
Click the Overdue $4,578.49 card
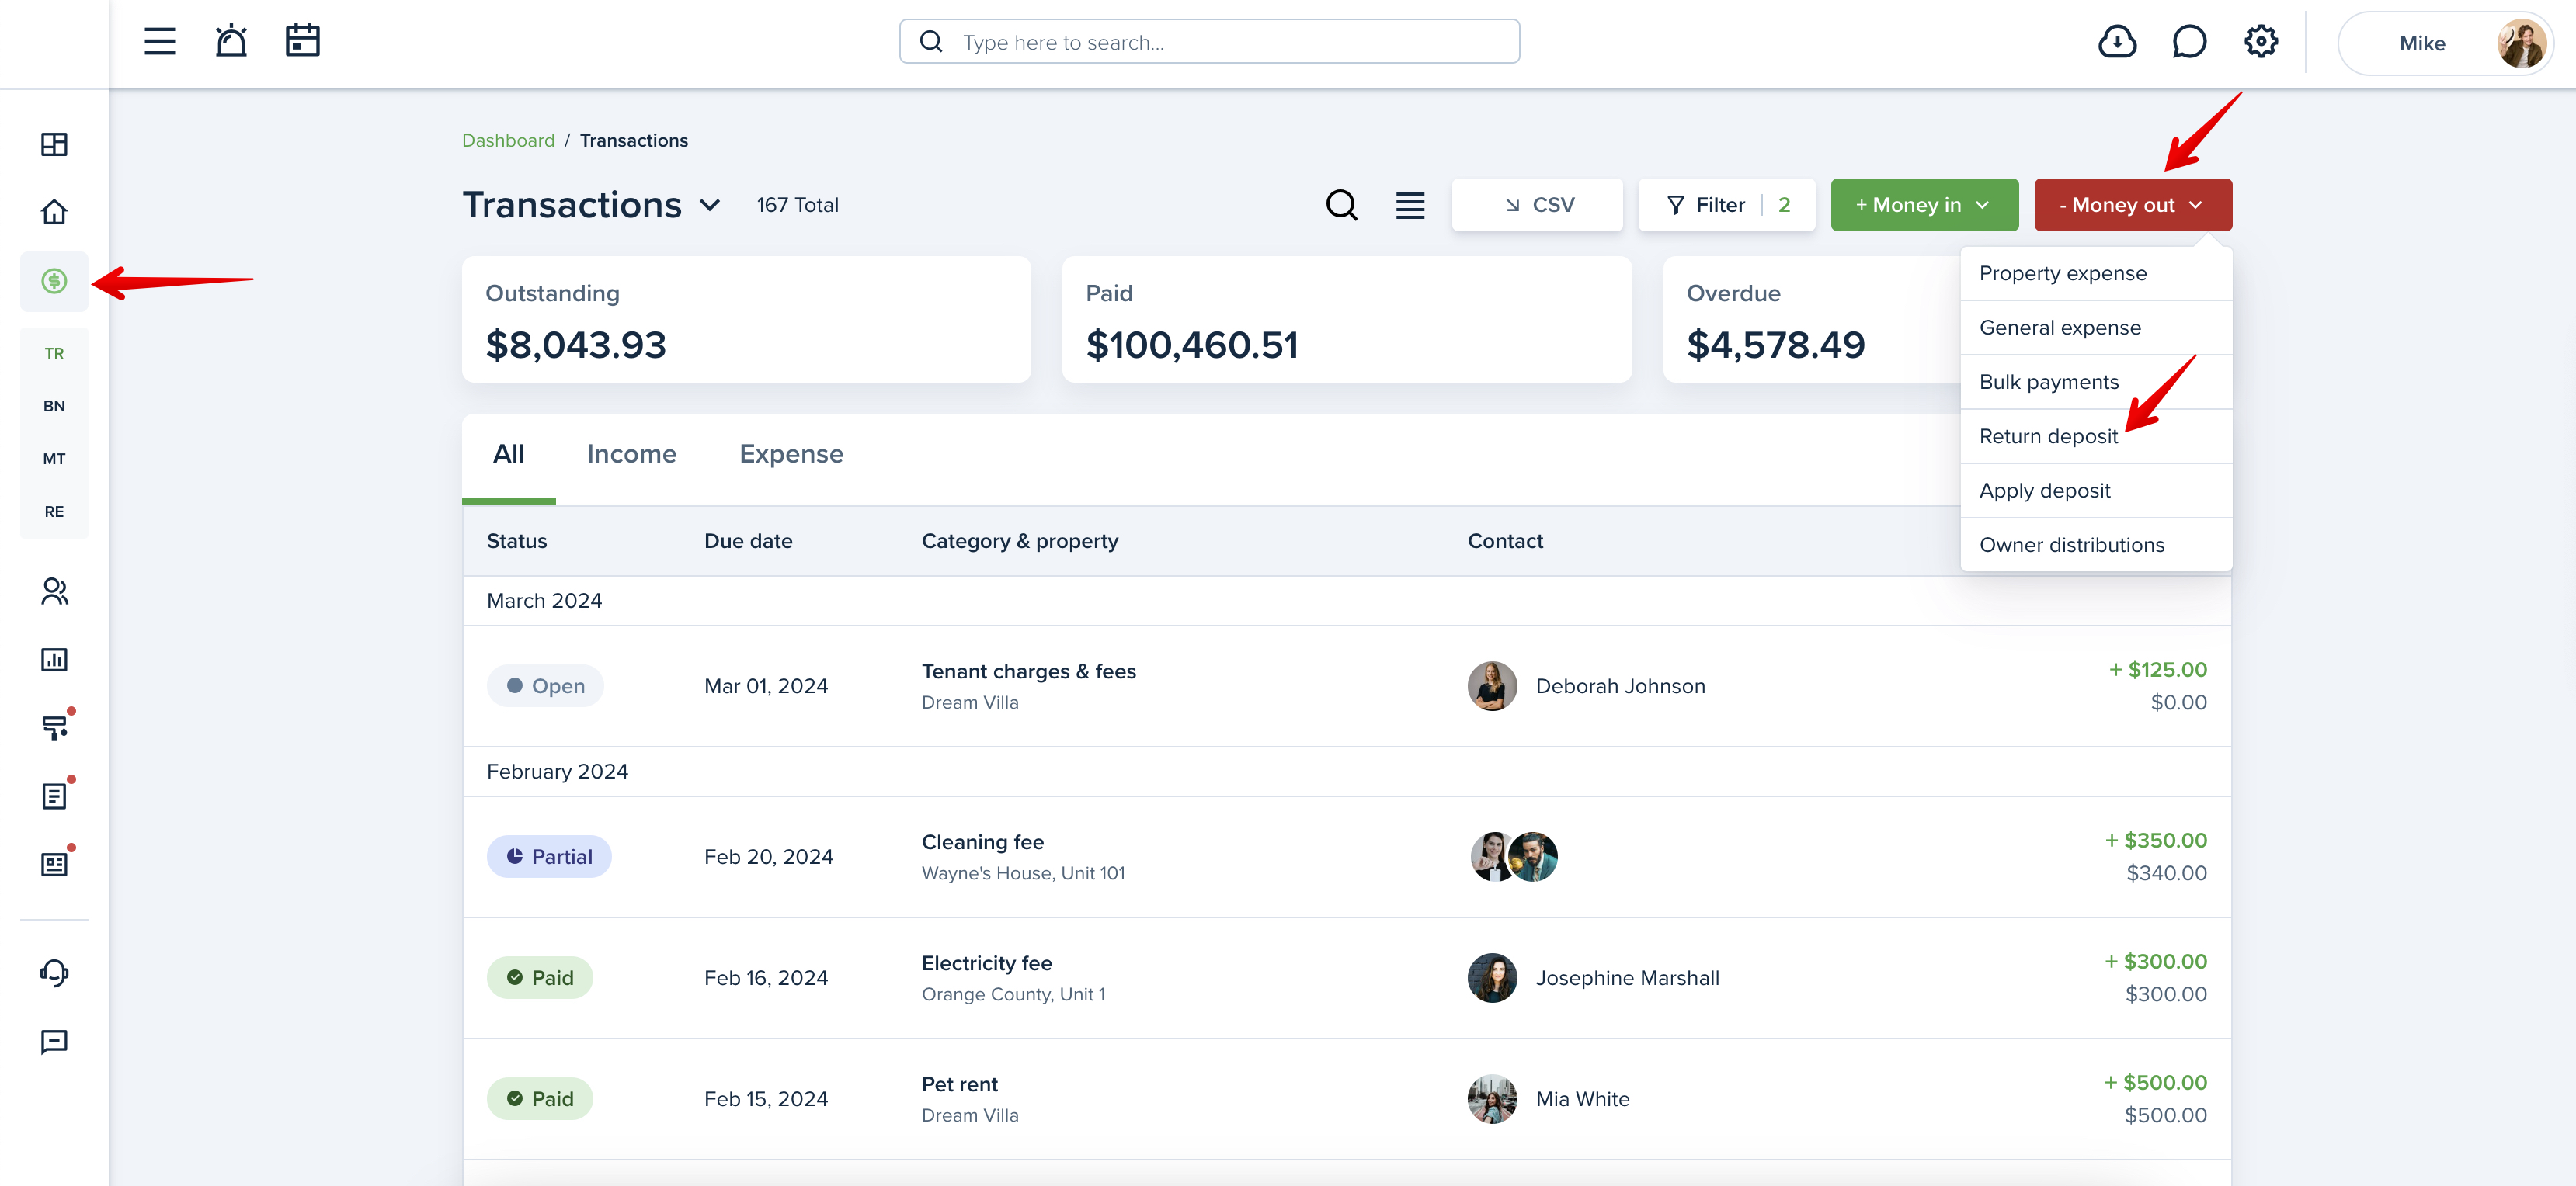1811,319
